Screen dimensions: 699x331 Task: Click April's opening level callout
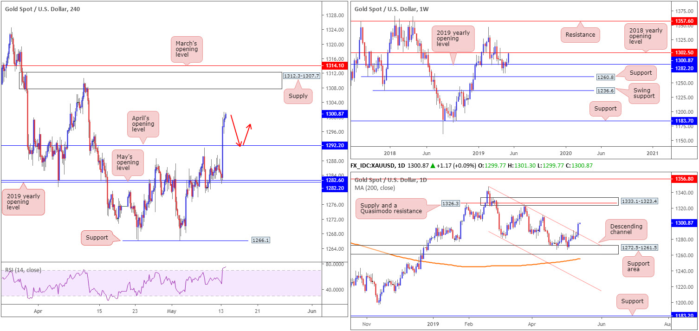pos(143,124)
